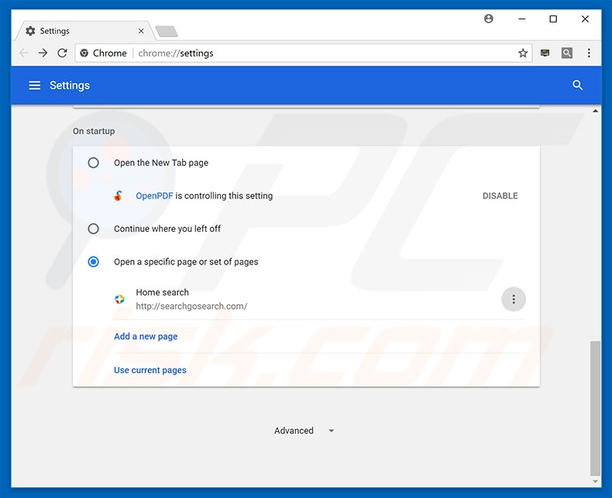Click Add a new page link
This screenshot has width=612, height=498.
[x=146, y=337]
